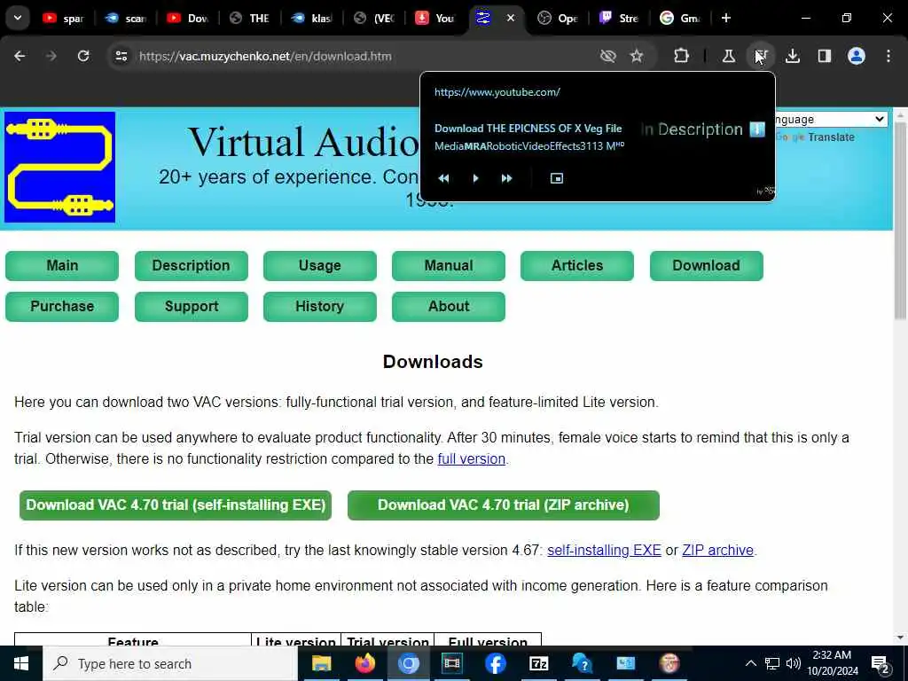This screenshot has height=681, width=908.
Task: Switch to the 'You' downloader tab
Action: [435, 18]
